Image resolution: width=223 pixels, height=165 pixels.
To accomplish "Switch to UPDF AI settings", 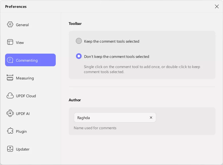I will pyautogui.click(x=23, y=114).
